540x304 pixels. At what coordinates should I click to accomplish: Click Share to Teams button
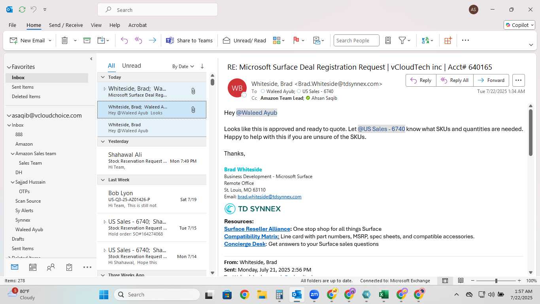point(189,40)
